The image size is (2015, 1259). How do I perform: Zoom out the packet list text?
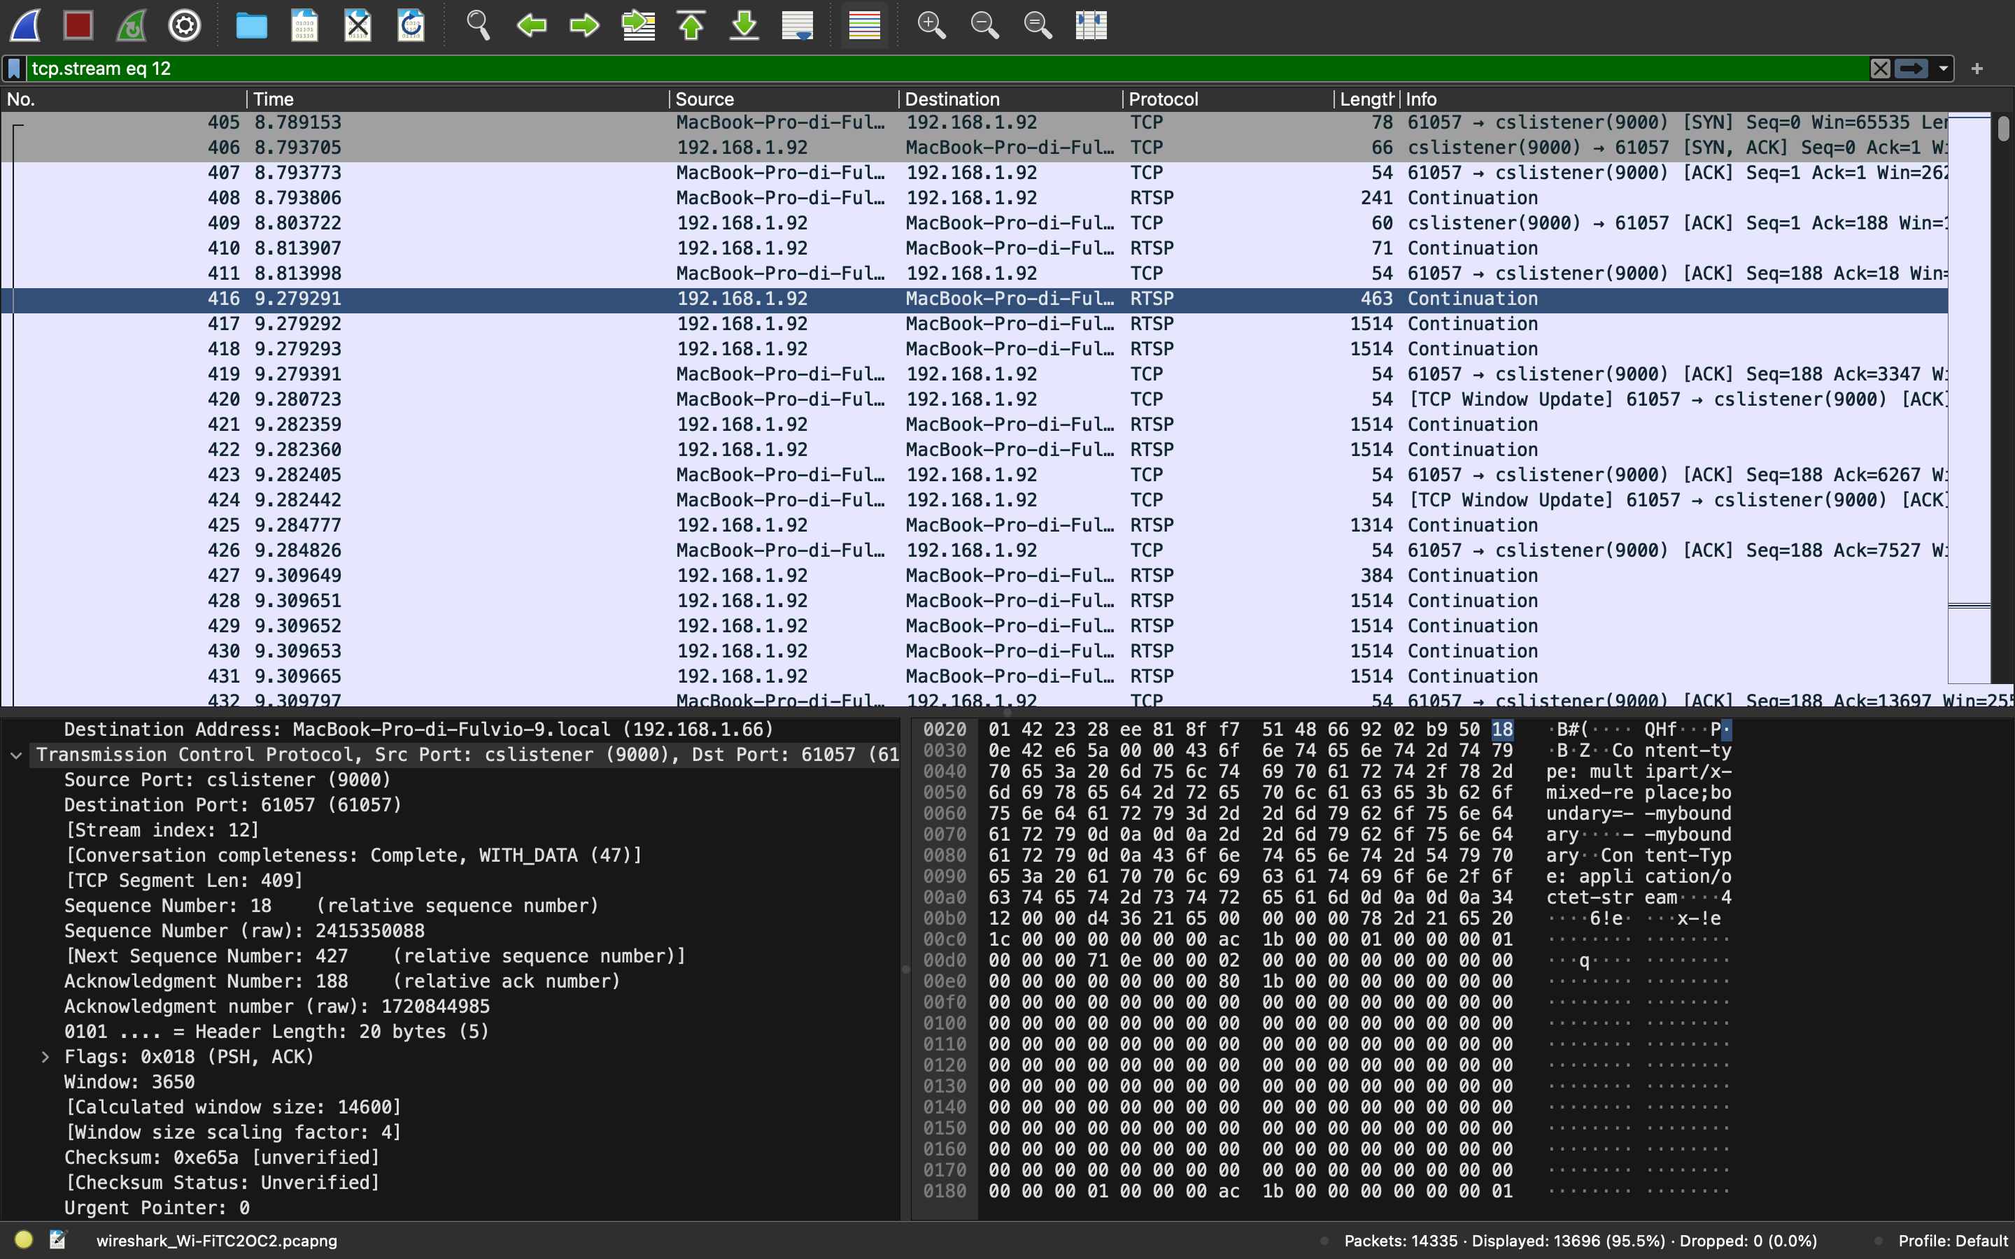[984, 25]
